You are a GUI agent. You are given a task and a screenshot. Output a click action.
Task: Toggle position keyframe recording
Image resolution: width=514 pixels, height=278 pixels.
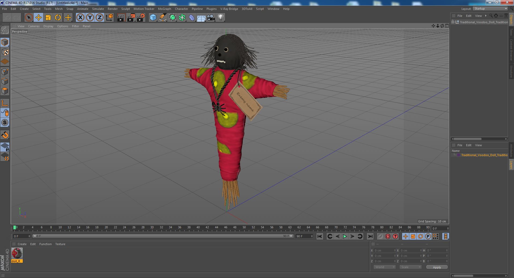[x=405, y=236]
